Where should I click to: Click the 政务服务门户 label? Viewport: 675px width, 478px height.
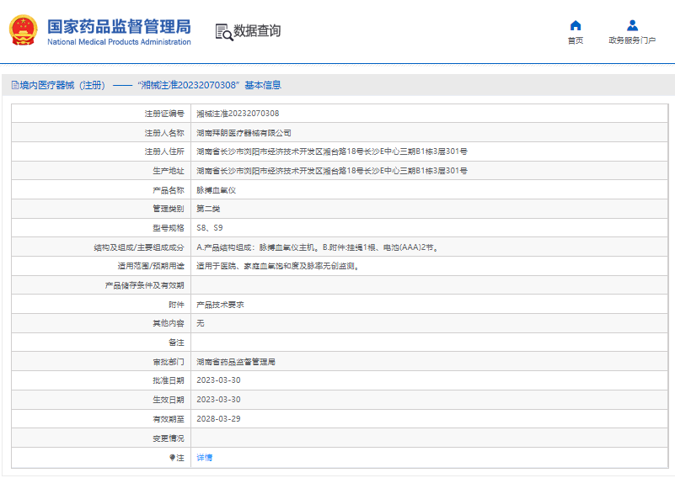click(632, 40)
